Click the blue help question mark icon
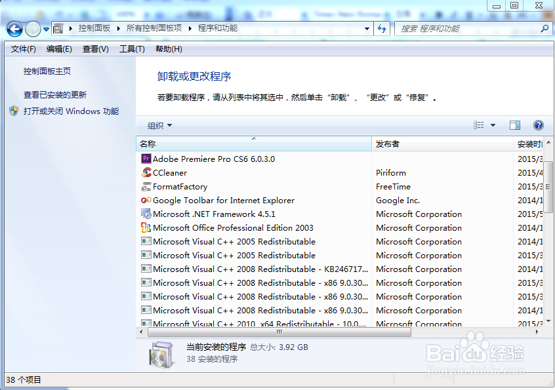The image size is (555, 390). [x=539, y=125]
